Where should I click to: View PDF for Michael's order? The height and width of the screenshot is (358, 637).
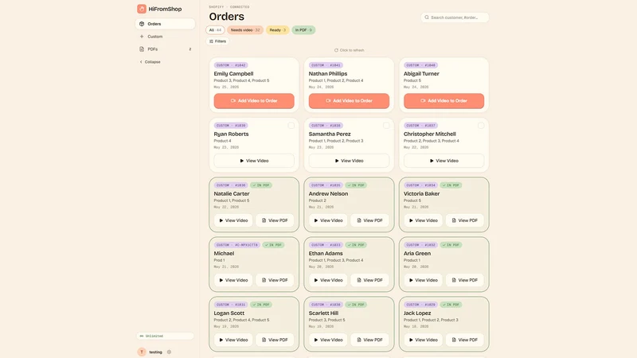tap(275, 280)
